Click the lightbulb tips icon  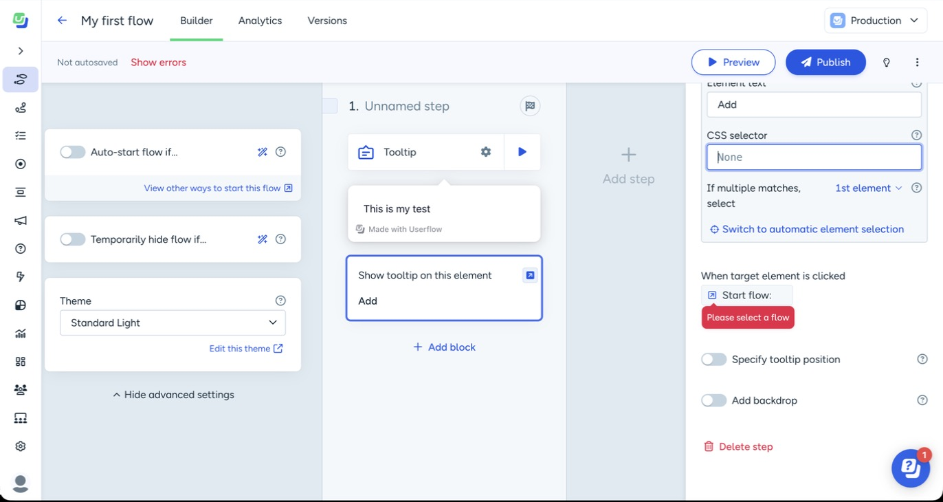[887, 63]
